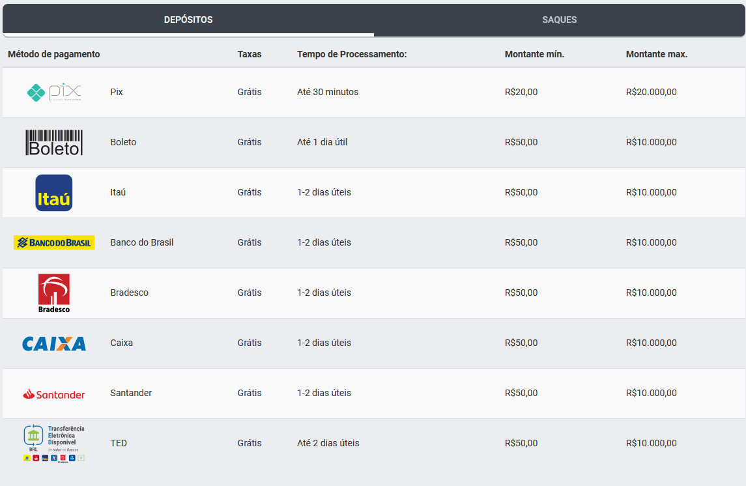Image resolution: width=746 pixels, height=486 pixels.
Task: Switch to the Saques tab
Action: [559, 20]
